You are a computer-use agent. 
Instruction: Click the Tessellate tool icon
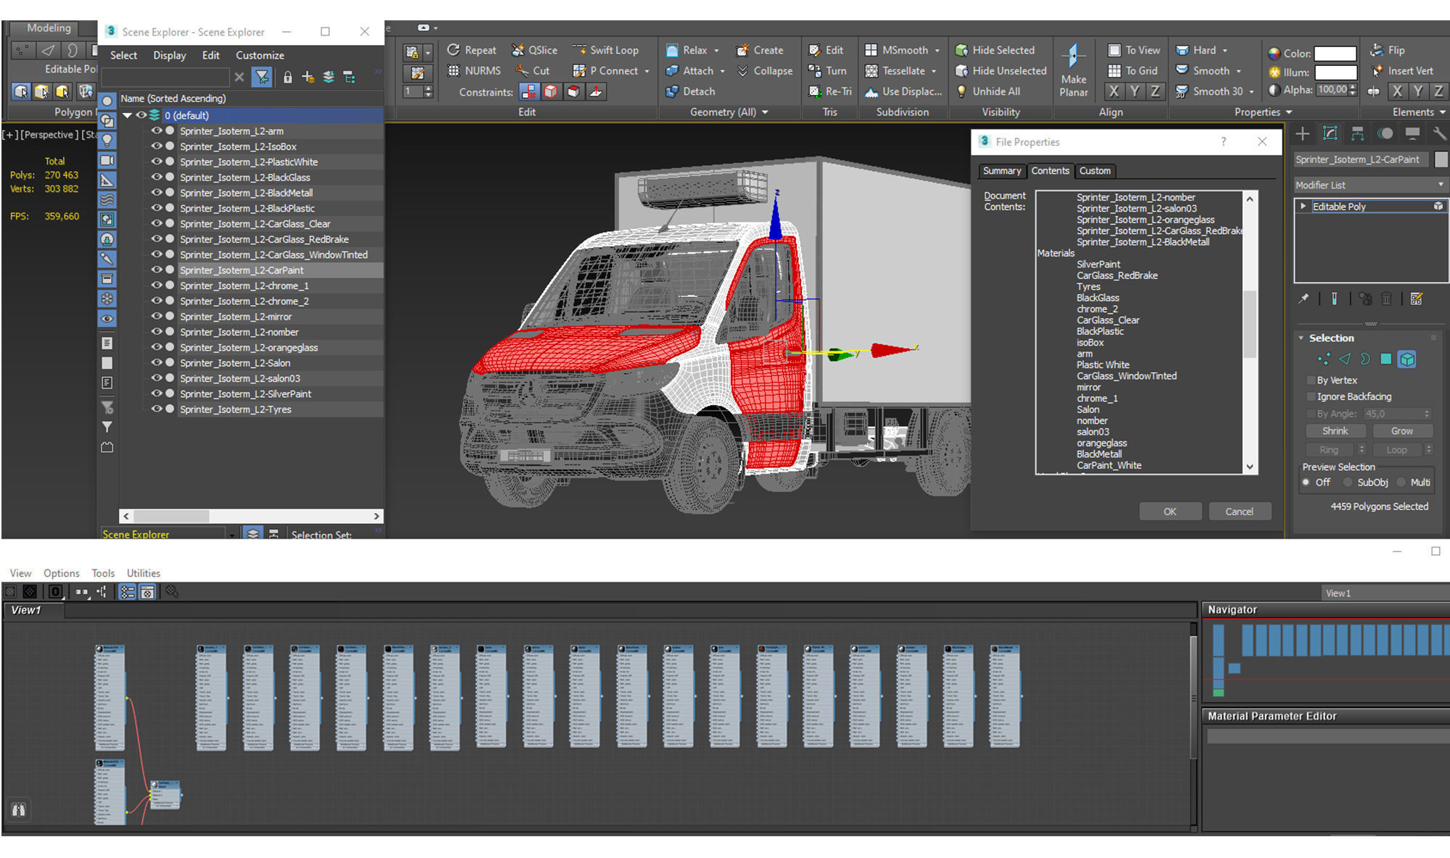click(871, 71)
